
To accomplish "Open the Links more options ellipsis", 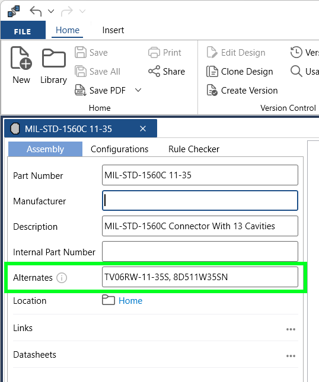I will [291, 329].
